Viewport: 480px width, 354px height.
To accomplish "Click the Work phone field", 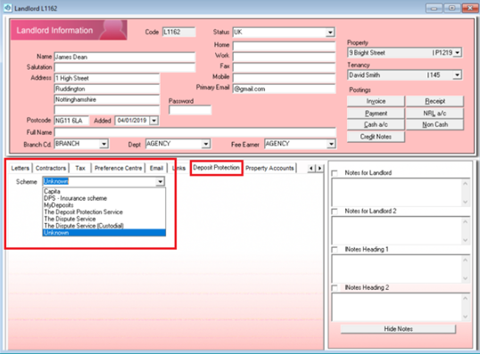I will (x=284, y=56).
